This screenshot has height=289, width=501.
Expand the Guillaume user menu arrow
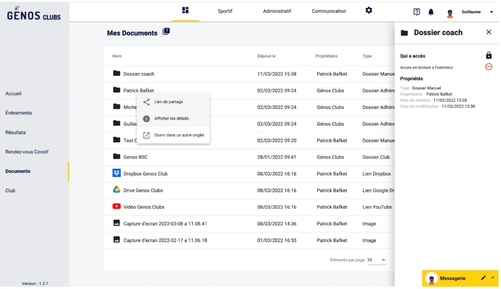pyautogui.click(x=491, y=12)
